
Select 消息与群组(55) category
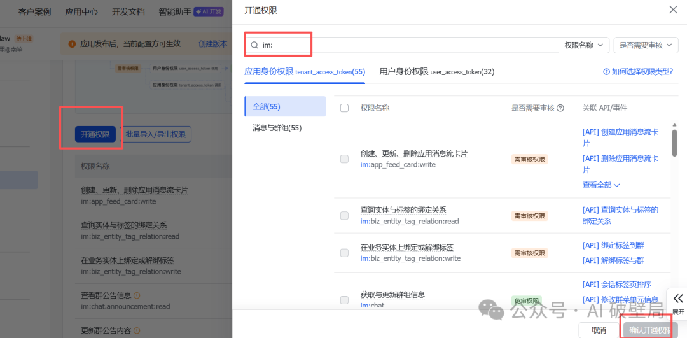point(277,128)
